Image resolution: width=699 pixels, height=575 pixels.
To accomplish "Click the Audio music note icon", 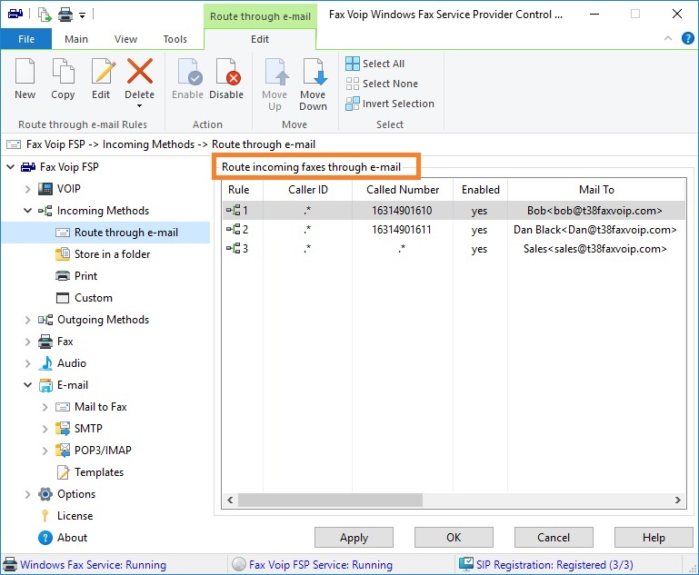I will click(x=45, y=363).
